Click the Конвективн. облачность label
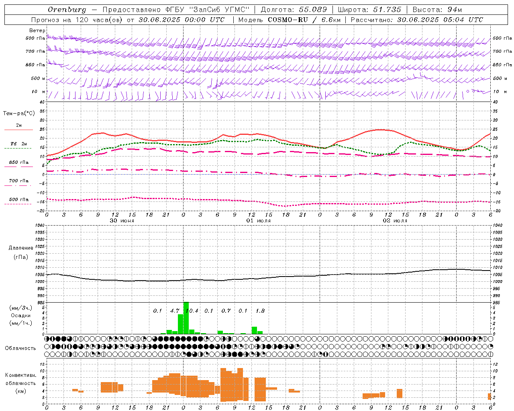This screenshot has width=514, height=411. tap(20, 379)
